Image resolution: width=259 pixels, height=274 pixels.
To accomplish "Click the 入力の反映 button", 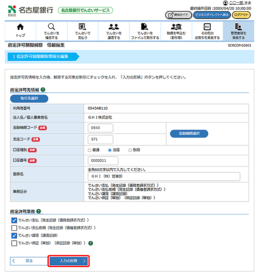I will 69,261.
